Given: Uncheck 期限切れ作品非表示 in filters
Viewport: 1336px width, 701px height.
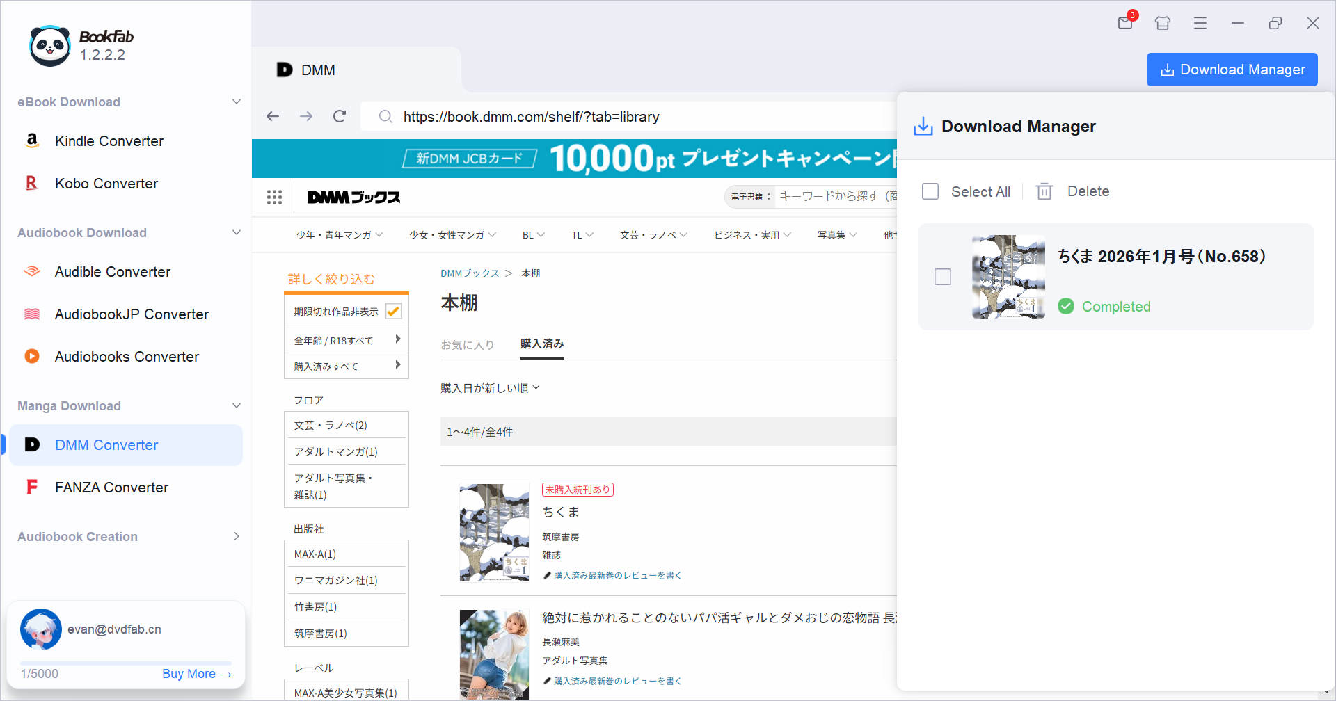Looking at the screenshot, I should click(394, 310).
